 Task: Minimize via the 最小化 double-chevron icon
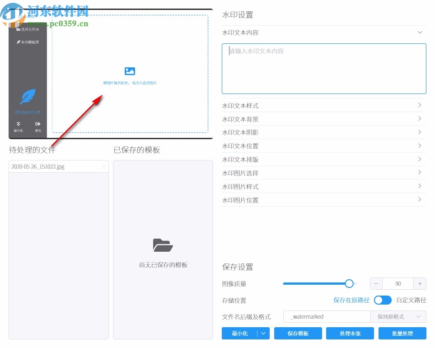point(19,123)
